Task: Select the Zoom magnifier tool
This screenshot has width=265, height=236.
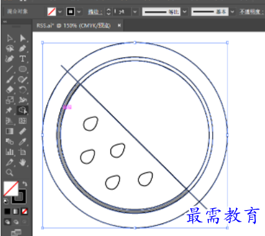Action: (x=10, y=172)
